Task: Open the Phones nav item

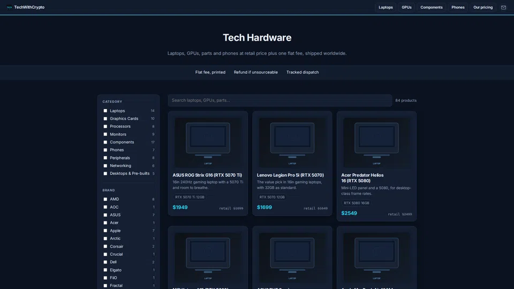Action: [x=458, y=7]
